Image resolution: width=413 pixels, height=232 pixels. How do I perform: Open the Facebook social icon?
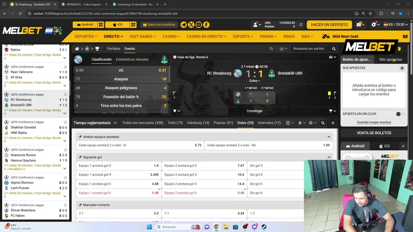(206, 24)
